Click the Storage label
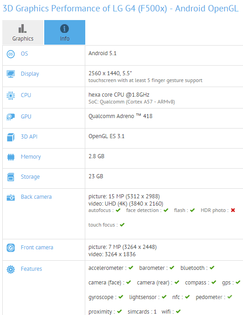Image resolution: width=243 pixels, height=315 pixels. pos(31,177)
